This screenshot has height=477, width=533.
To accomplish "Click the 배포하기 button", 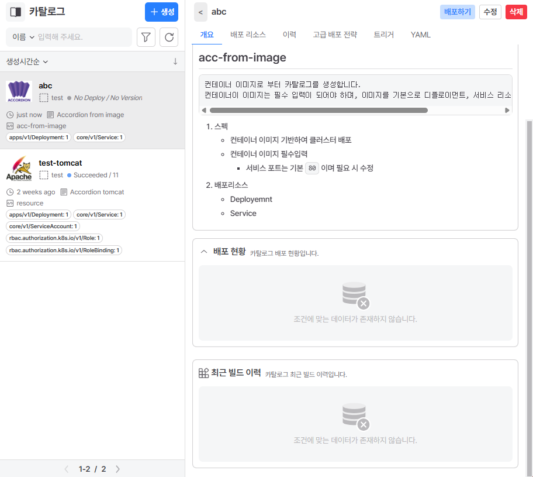I will [x=458, y=12].
